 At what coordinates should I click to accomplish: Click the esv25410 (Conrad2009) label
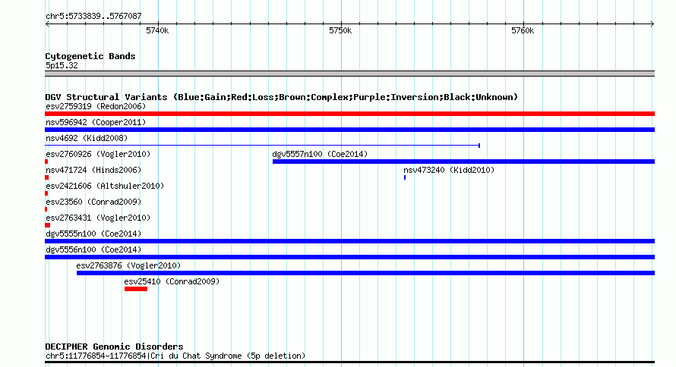click(172, 281)
